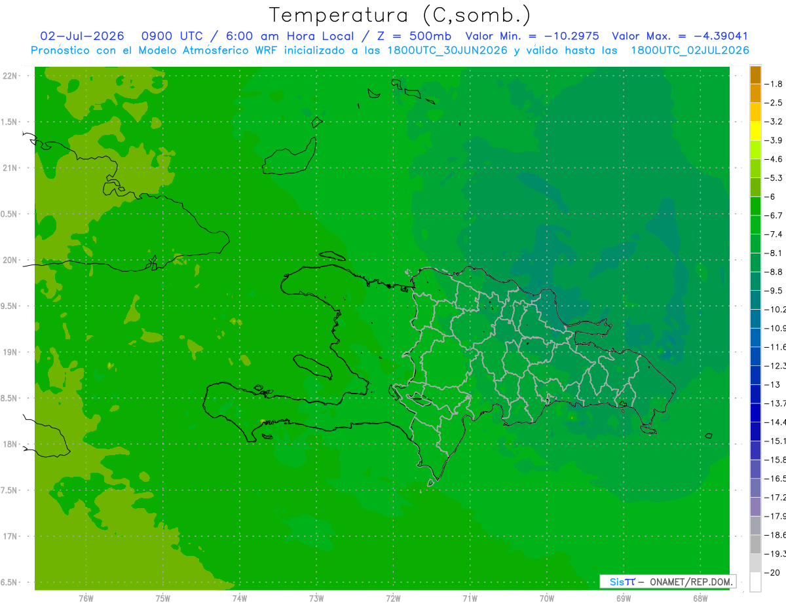This screenshot has width=786, height=607.
Task: Click the '-2.5' legend value
Action: pos(774,103)
